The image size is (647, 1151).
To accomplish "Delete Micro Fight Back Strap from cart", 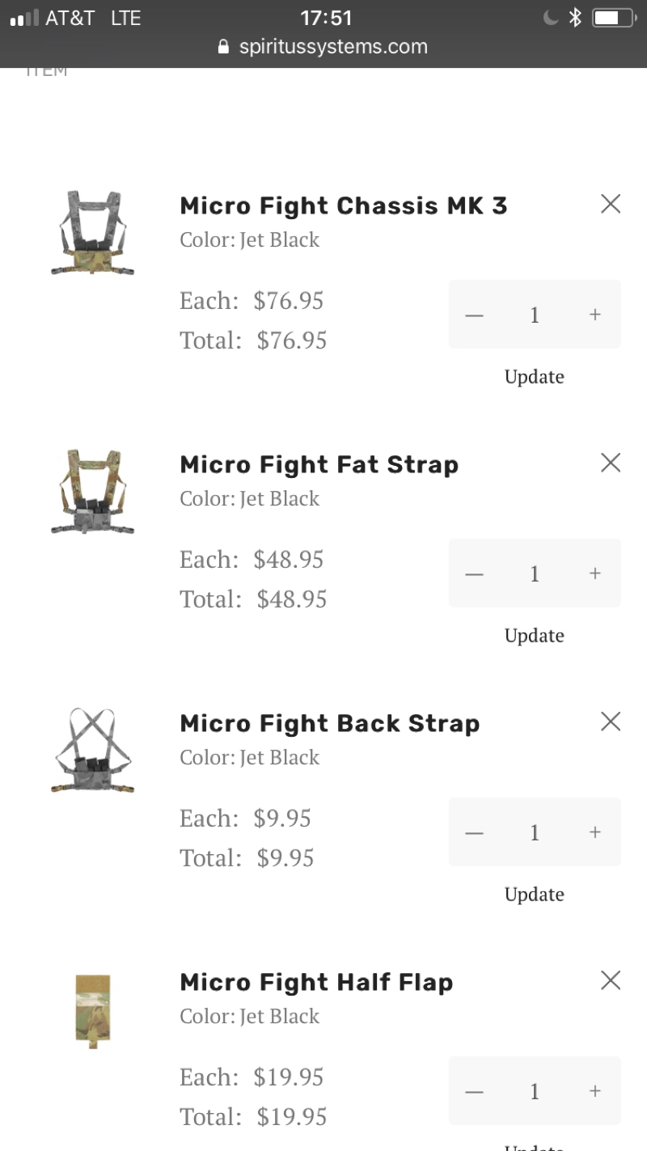I will [x=611, y=721].
